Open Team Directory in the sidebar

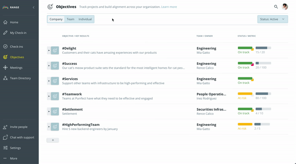20,78
